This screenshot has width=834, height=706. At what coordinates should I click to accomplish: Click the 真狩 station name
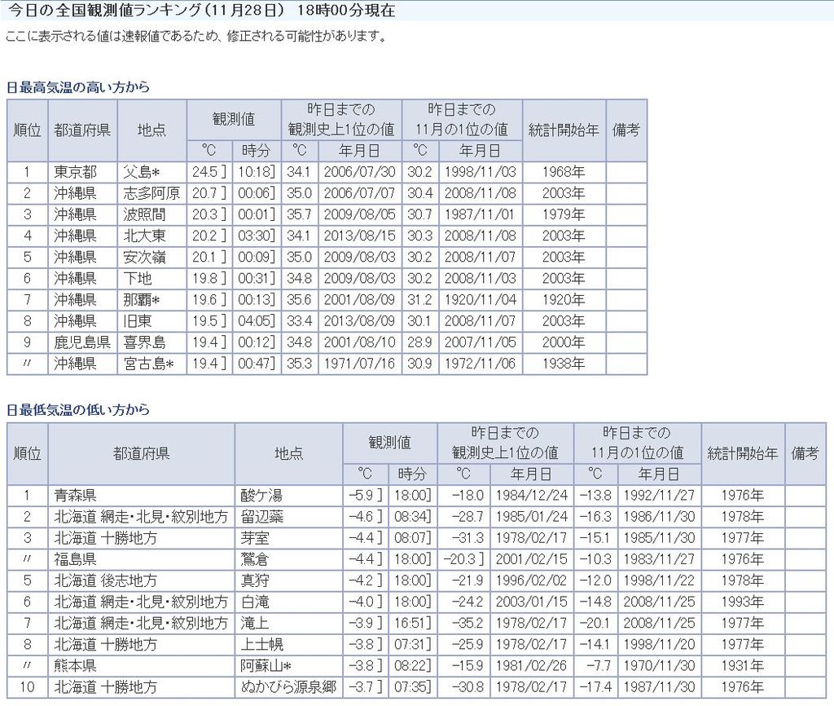tap(255, 580)
